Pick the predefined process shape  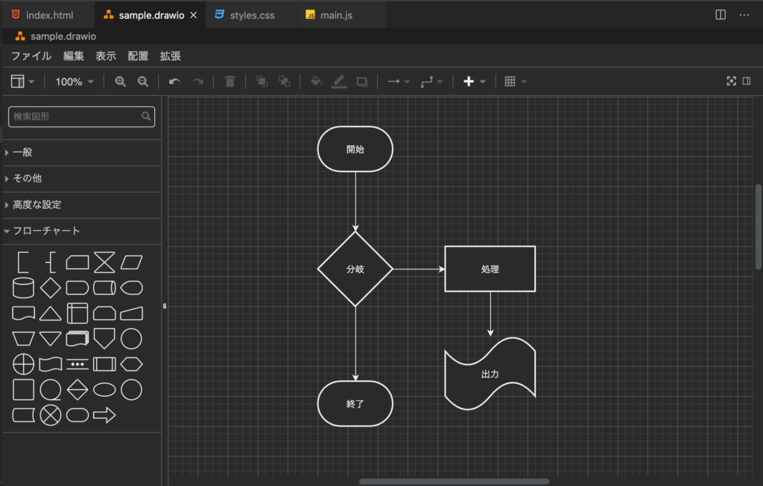tap(104, 364)
